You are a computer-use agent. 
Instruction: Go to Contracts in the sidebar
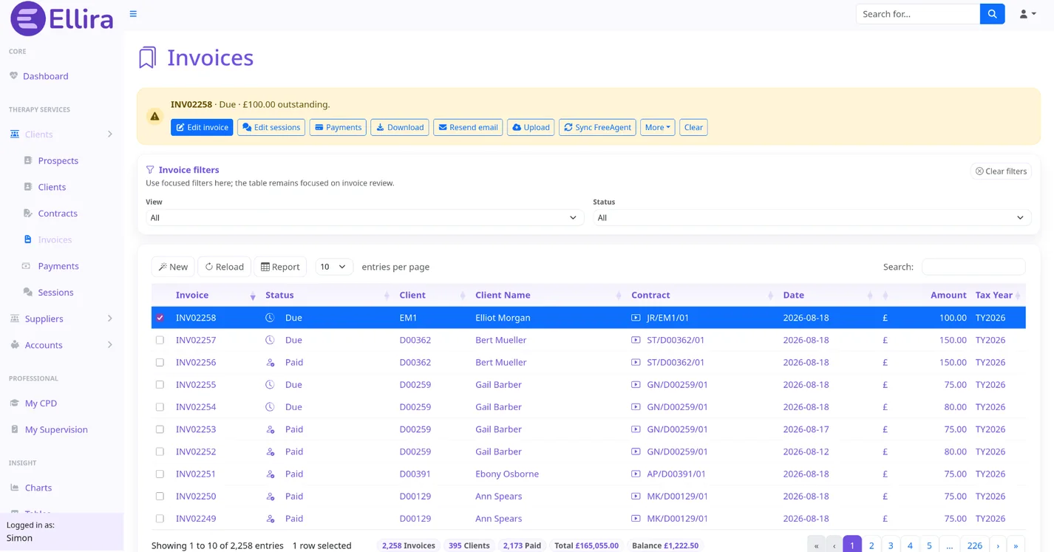pyautogui.click(x=58, y=213)
